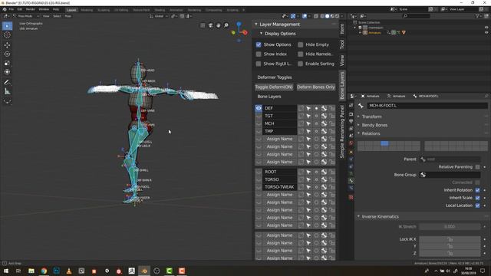Open the Simple Renaming Panel sidebar tab
The height and width of the screenshot is (276, 491).
tap(342, 131)
